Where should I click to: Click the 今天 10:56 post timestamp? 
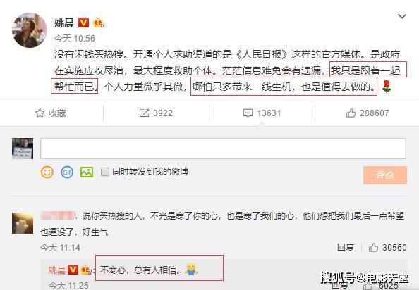[x=75, y=39]
